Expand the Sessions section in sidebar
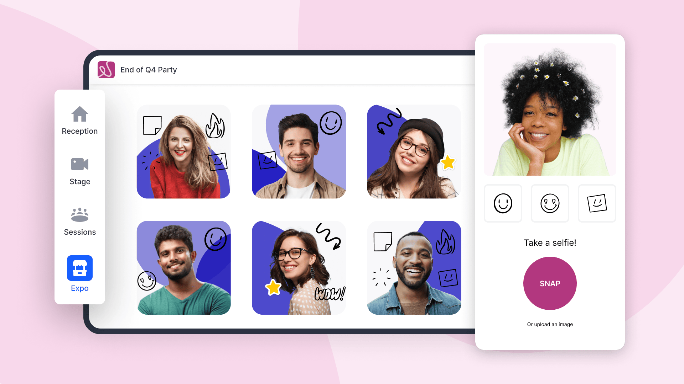The image size is (684, 384). (x=79, y=221)
